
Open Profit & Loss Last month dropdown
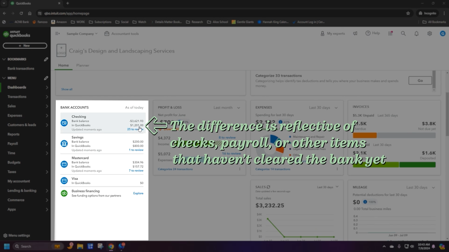pos(227,107)
